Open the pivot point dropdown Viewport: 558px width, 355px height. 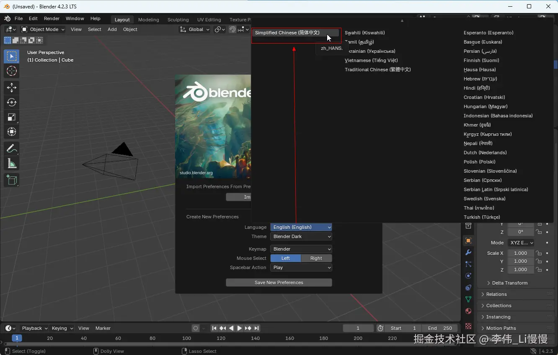[220, 29]
